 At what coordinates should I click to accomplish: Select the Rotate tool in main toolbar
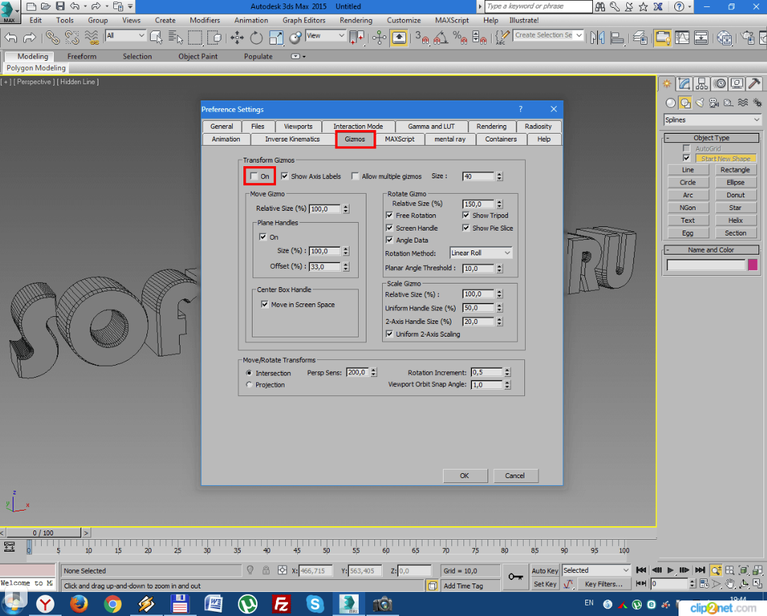[256, 37]
